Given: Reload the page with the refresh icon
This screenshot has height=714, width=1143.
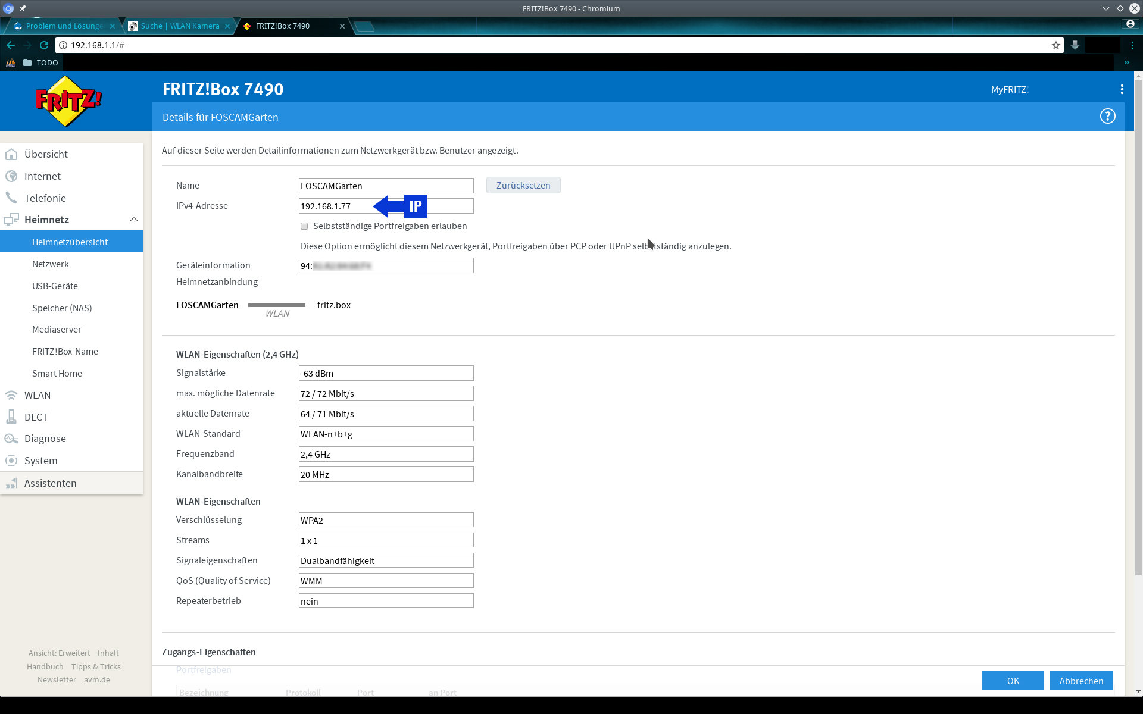Looking at the screenshot, I should tap(44, 45).
